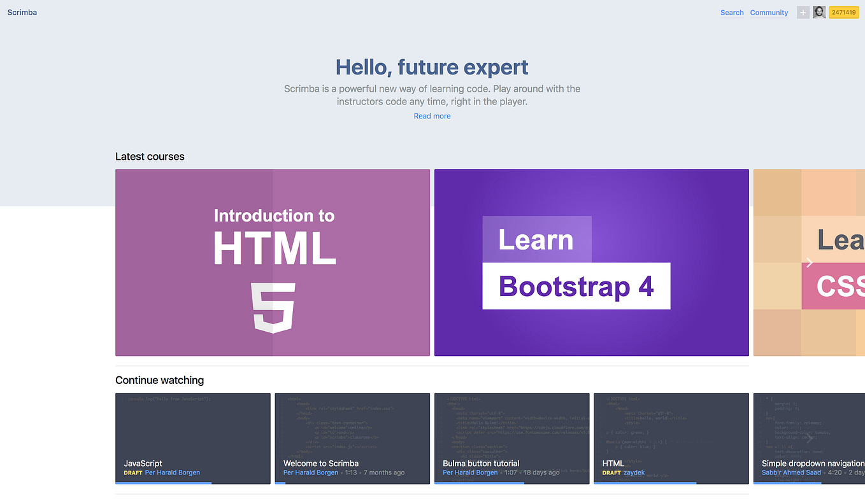Click the Continue watching carousel next arrow

click(x=810, y=438)
